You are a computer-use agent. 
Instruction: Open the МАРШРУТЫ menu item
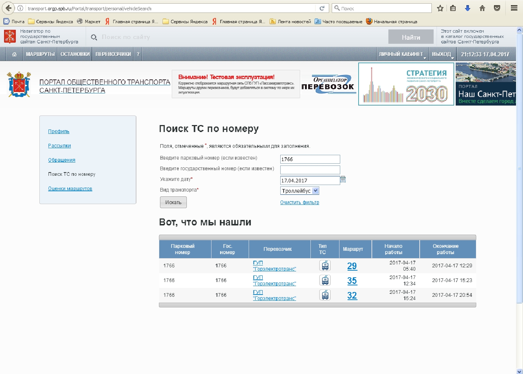pyautogui.click(x=40, y=54)
